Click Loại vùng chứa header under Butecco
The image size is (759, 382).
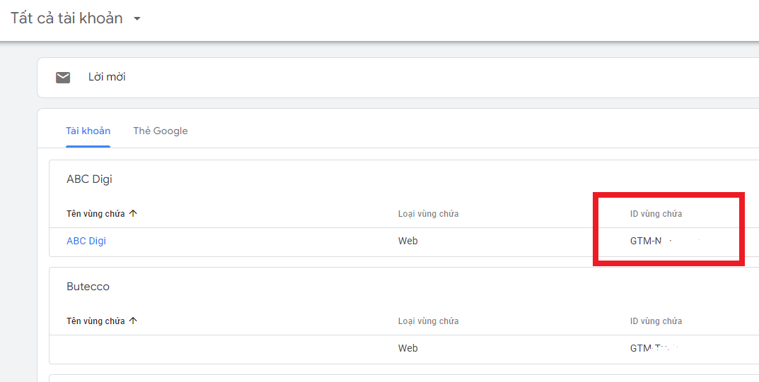click(429, 321)
